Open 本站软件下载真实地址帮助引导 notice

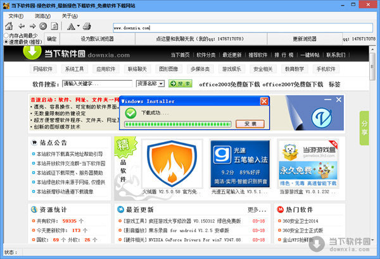pos(70,154)
